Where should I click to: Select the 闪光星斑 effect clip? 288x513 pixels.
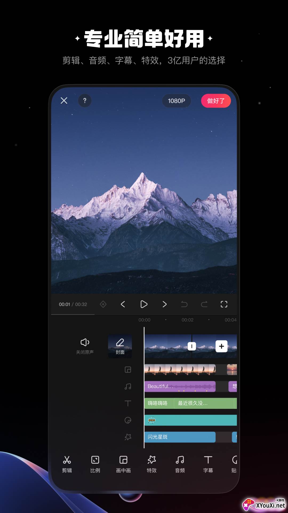tap(180, 437)
